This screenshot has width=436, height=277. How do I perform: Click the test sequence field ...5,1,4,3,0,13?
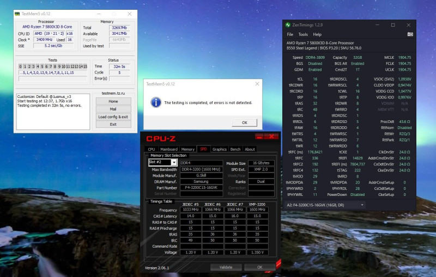pyautogui.click(x=53, y=73)
